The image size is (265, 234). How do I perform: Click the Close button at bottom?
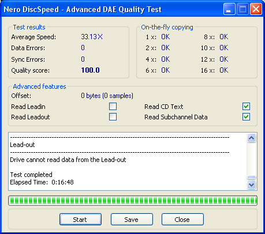(182, 219)
